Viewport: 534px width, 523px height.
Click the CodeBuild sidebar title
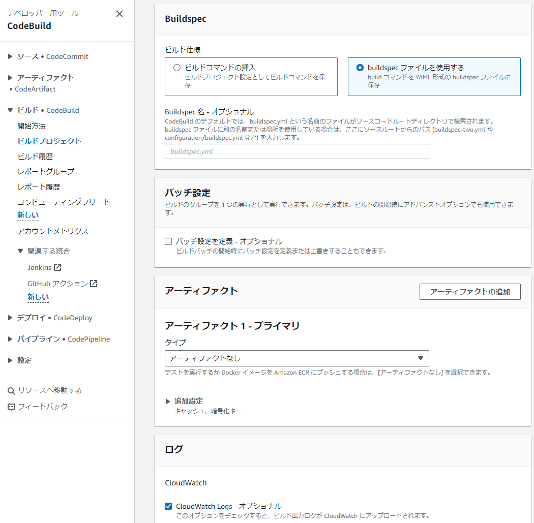[x=29, y=26]
